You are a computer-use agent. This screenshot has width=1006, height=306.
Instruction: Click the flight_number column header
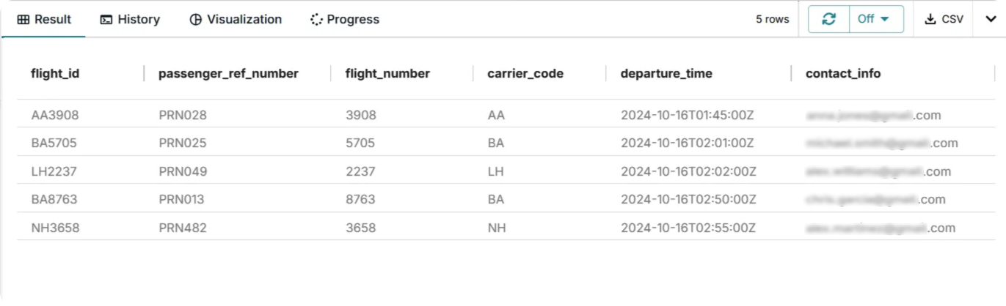[387, 73]
